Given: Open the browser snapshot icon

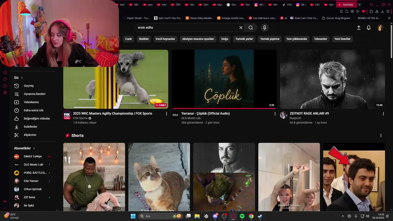Looking at the screenshot, I should coord(347,11).
